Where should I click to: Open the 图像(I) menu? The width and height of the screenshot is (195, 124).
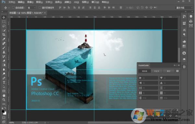(30, 2)
